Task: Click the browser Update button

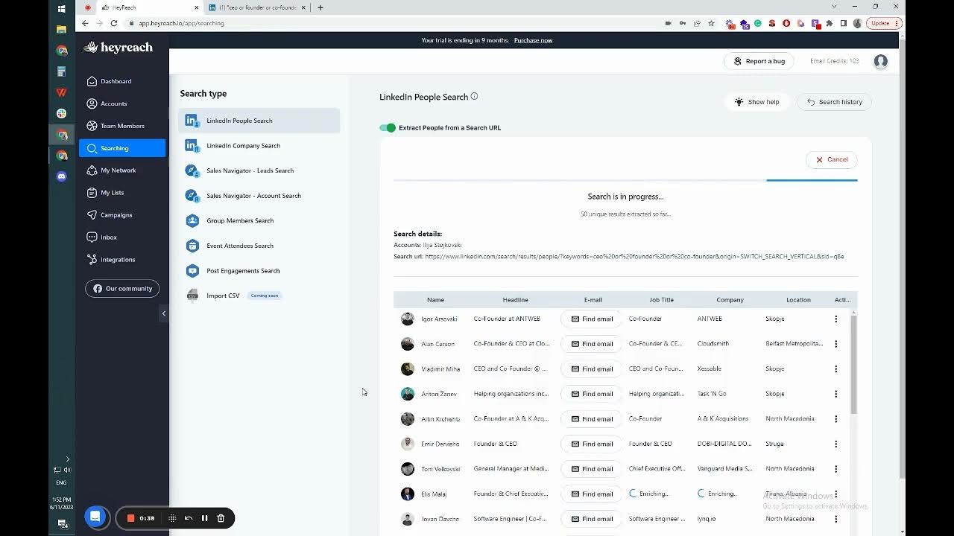Action: (884, 23)
